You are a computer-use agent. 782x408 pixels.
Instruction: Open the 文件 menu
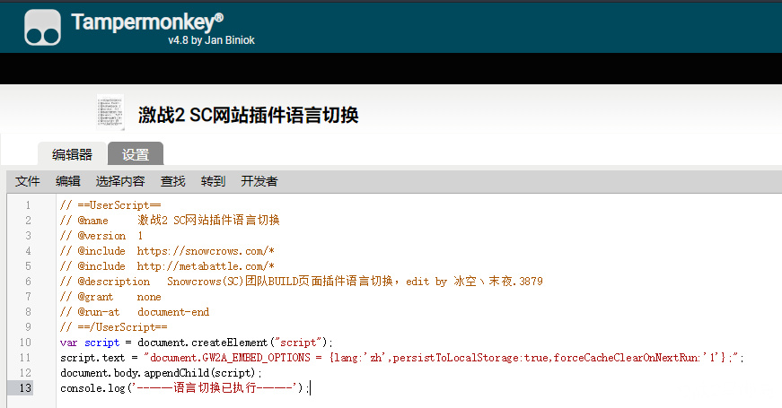(28, 181)
